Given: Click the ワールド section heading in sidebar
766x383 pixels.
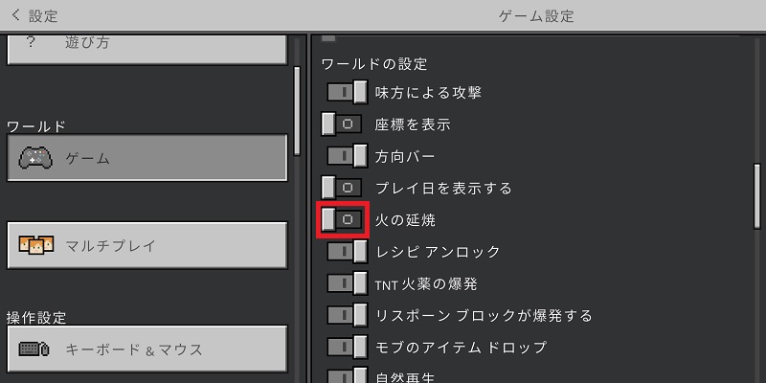Looking at the screenshot, I should tap(36, 126).
